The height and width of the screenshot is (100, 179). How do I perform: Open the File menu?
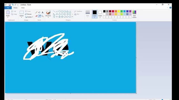click(8, 8)
